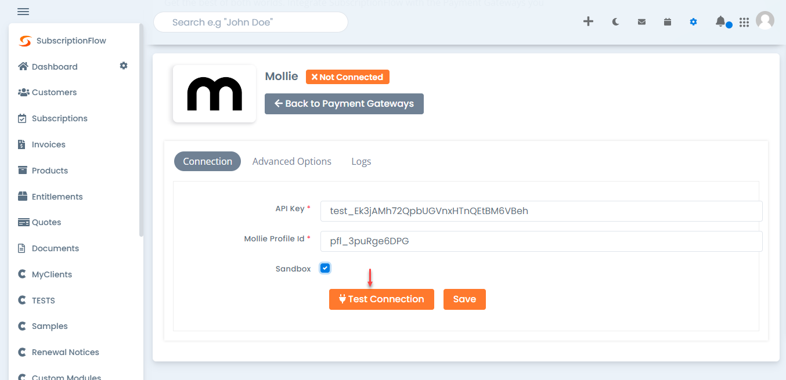Switch to the Logs tab
This screenshot has width=786, height=380.
tap(361, 161)
